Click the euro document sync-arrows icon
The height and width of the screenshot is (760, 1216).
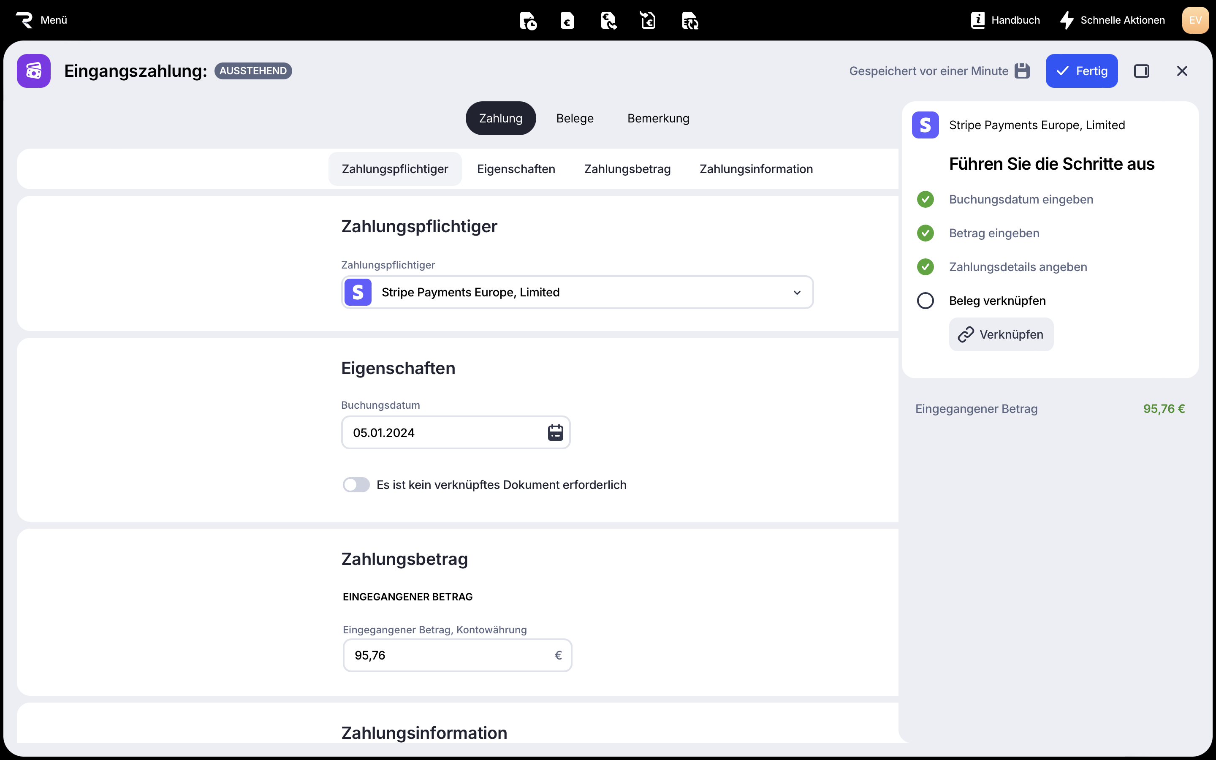coord(690,21)
